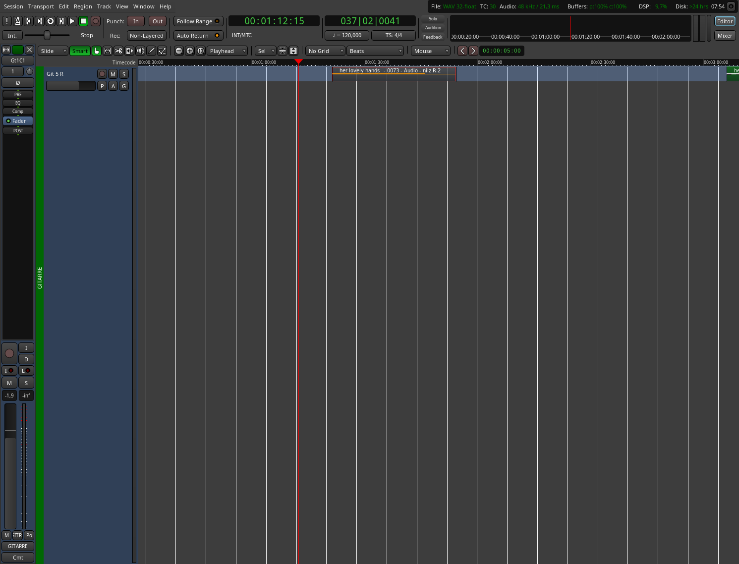The width and height of the screenshot is (739, 564).
Task: Mute the Git 5 R track
Action: pyautogui.click(x=113, y=74)
